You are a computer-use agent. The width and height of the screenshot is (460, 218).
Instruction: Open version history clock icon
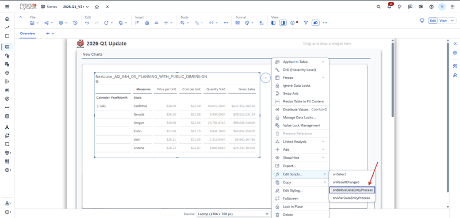[75, 22]
